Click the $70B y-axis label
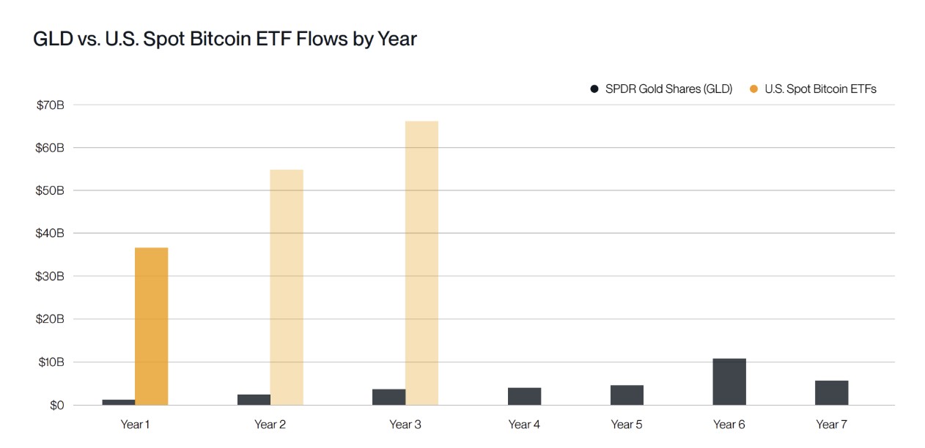Viewport: 925px width, 448px height. click(51, 105)
